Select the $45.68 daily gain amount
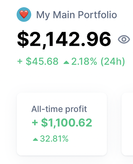The width and height of the screenshot is (133, 164). coord(42,61)
